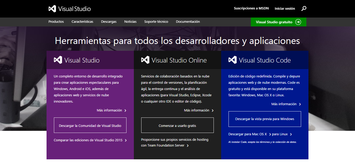Click chevron after para Linux
This screenshot has width=355, height=163.
[291, 134]
